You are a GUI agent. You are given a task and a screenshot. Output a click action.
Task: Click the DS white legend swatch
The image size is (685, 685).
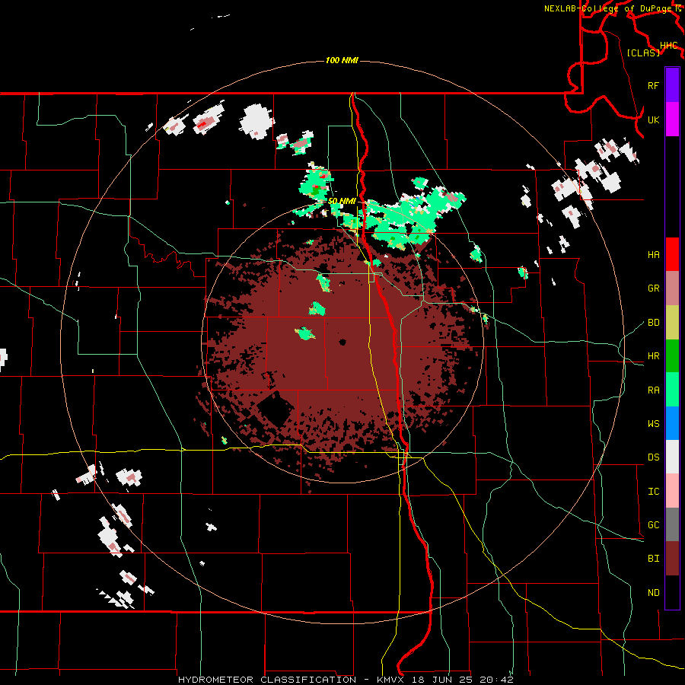672,457
